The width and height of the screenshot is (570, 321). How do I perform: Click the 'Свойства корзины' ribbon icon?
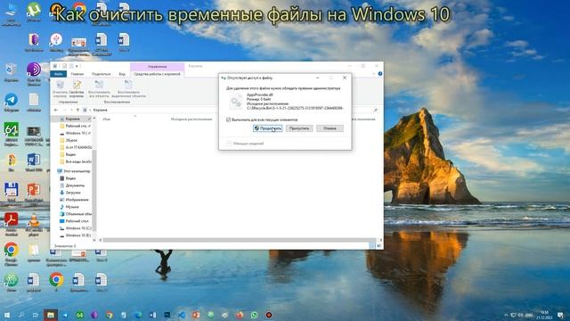tap(77, 89)
